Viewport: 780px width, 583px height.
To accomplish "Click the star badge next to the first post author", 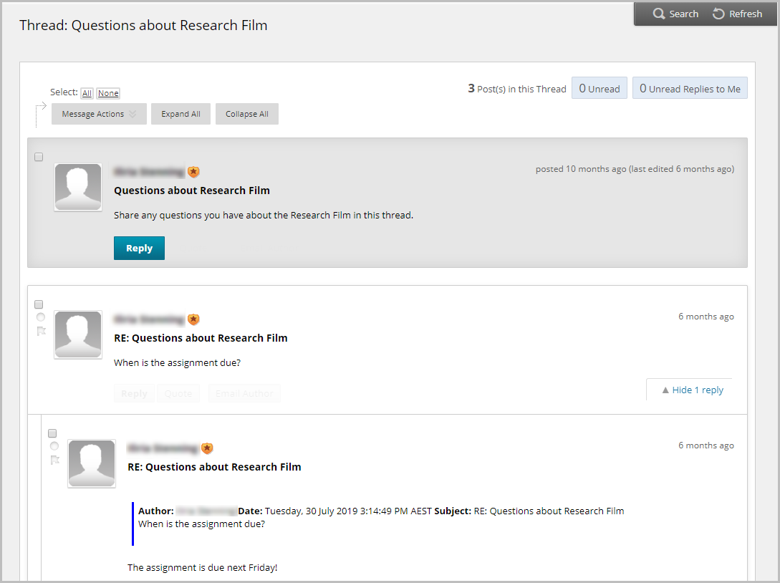I will [x=193, y=172].
